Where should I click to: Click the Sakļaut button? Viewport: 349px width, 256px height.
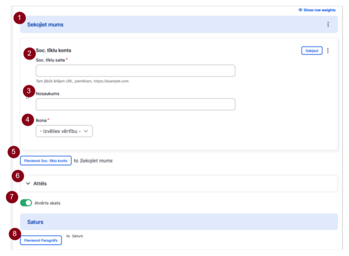tap(312, 51)
